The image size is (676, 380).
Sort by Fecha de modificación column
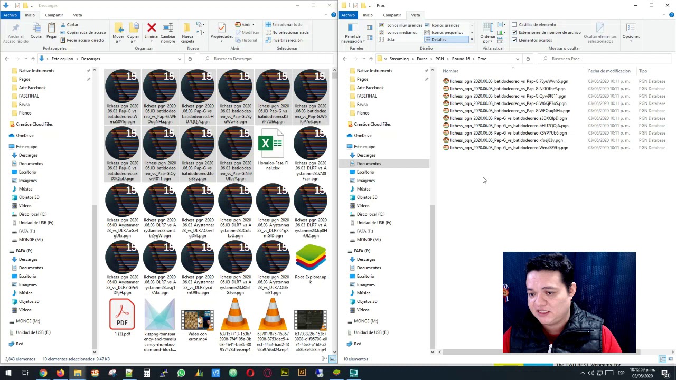tap(609, 71)
